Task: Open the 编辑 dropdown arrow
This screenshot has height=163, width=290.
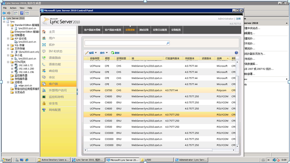Action: [x=96, y=53]
